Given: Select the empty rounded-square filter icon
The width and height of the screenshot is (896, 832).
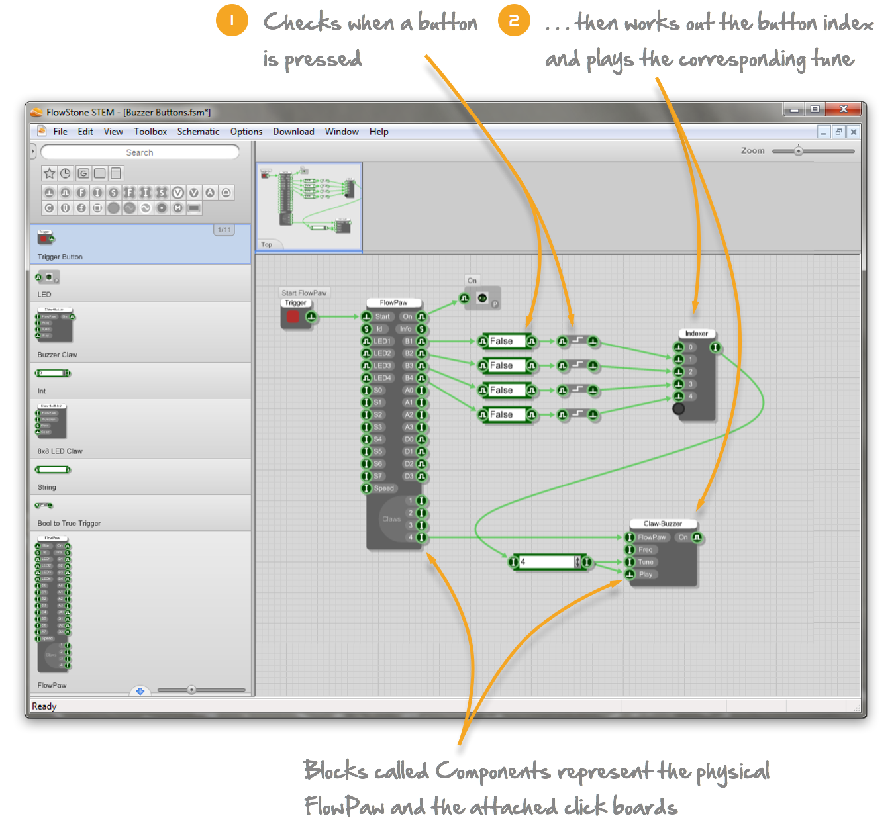Looking at the screenshot, I should pos(99,173).
